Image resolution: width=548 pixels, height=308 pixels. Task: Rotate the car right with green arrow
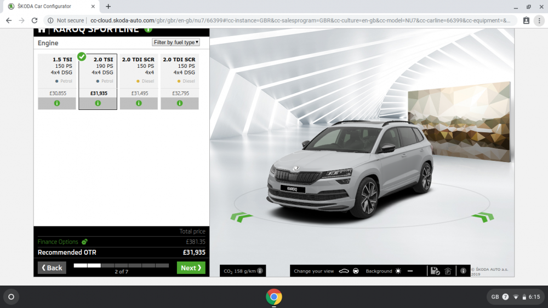[483, 217]
